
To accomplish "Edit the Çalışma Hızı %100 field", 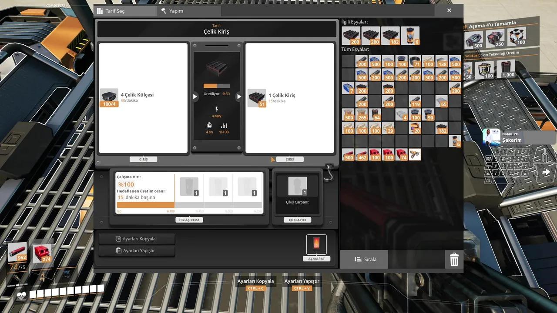I will 126,185.
